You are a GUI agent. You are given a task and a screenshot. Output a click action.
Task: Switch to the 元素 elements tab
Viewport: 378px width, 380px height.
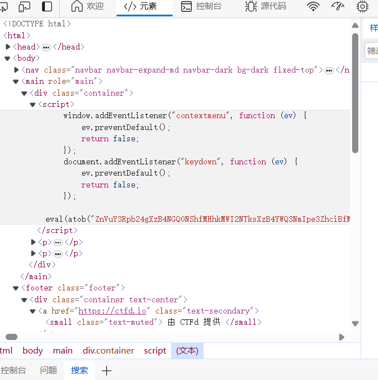(x=145, y=7)
